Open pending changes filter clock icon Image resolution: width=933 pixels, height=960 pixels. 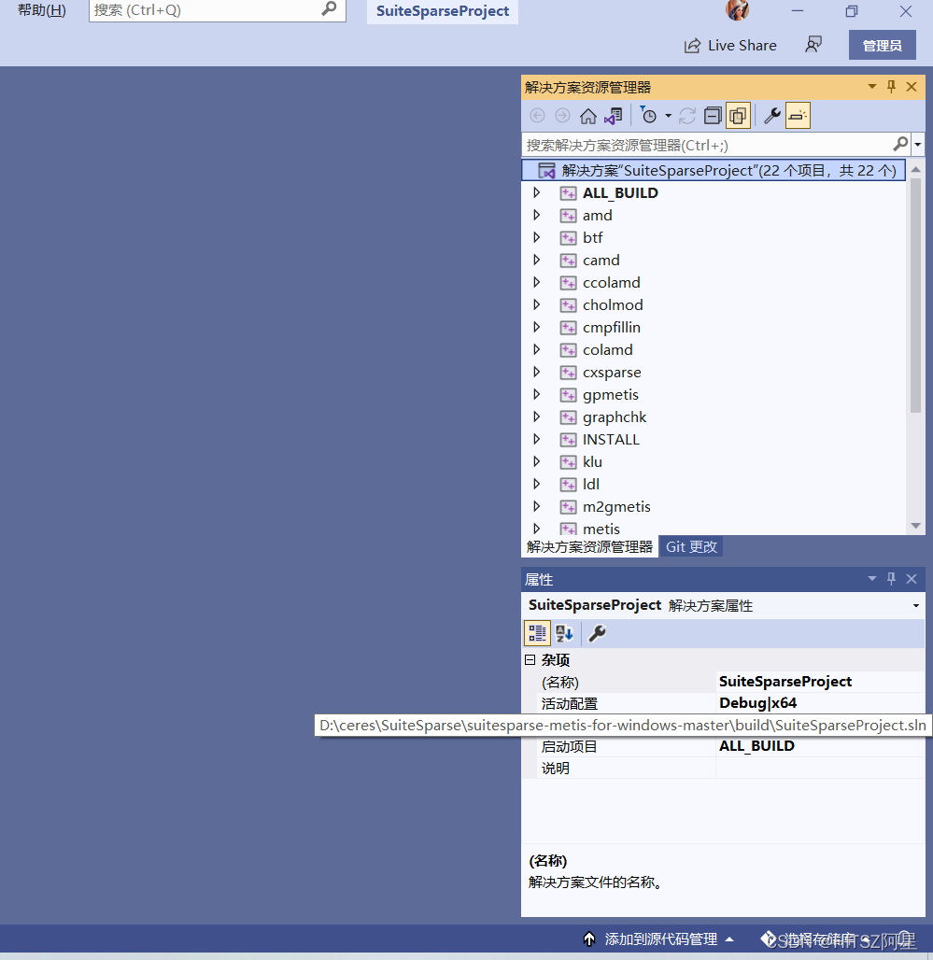648,116
